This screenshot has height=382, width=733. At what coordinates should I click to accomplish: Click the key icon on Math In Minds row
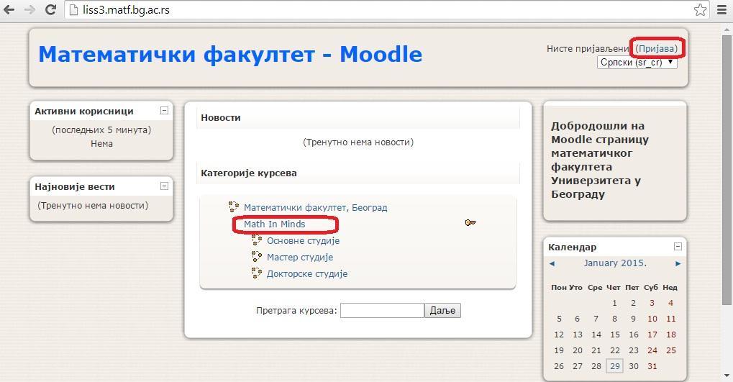(470, 222)
